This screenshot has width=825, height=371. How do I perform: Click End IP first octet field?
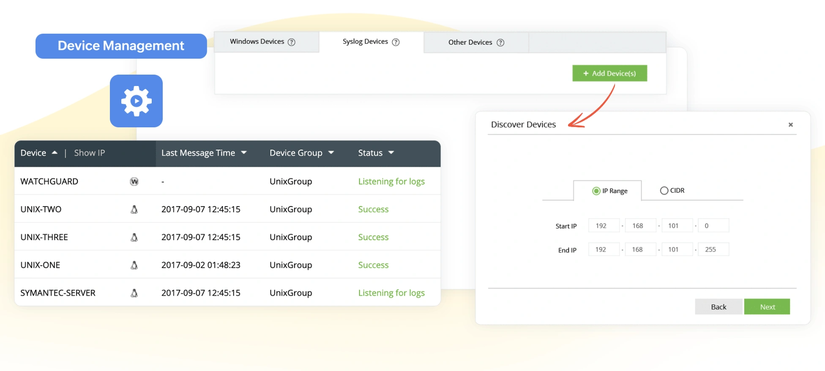coord(604,250)
